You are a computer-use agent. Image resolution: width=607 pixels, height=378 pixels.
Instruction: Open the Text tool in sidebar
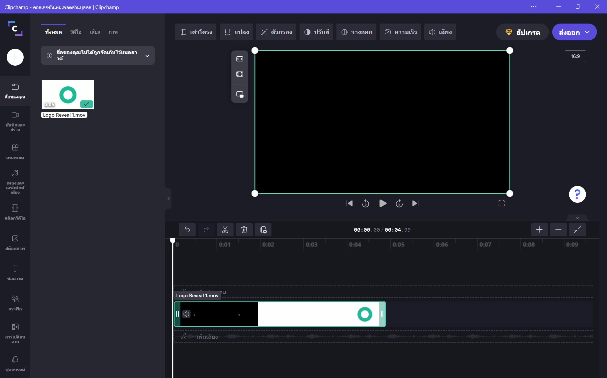pos(15,272)
